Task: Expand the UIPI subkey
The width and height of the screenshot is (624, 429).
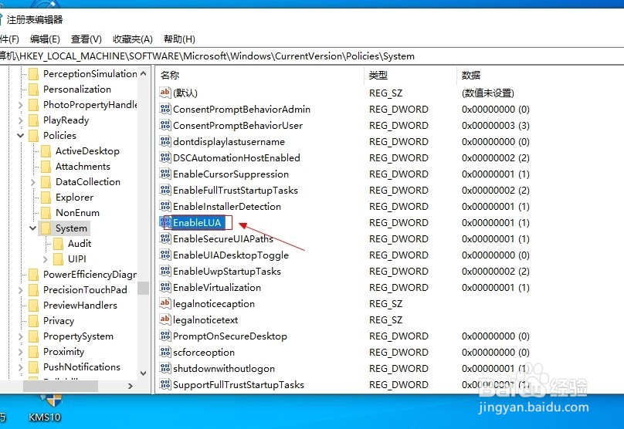Action: pos(45,259)
